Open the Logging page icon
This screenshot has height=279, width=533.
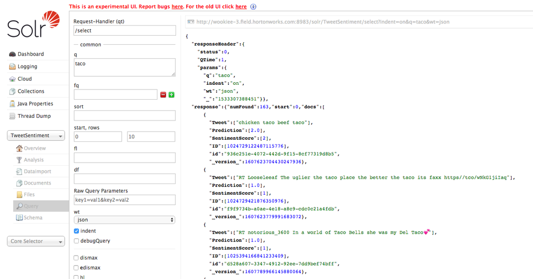(x=12, y=67)
